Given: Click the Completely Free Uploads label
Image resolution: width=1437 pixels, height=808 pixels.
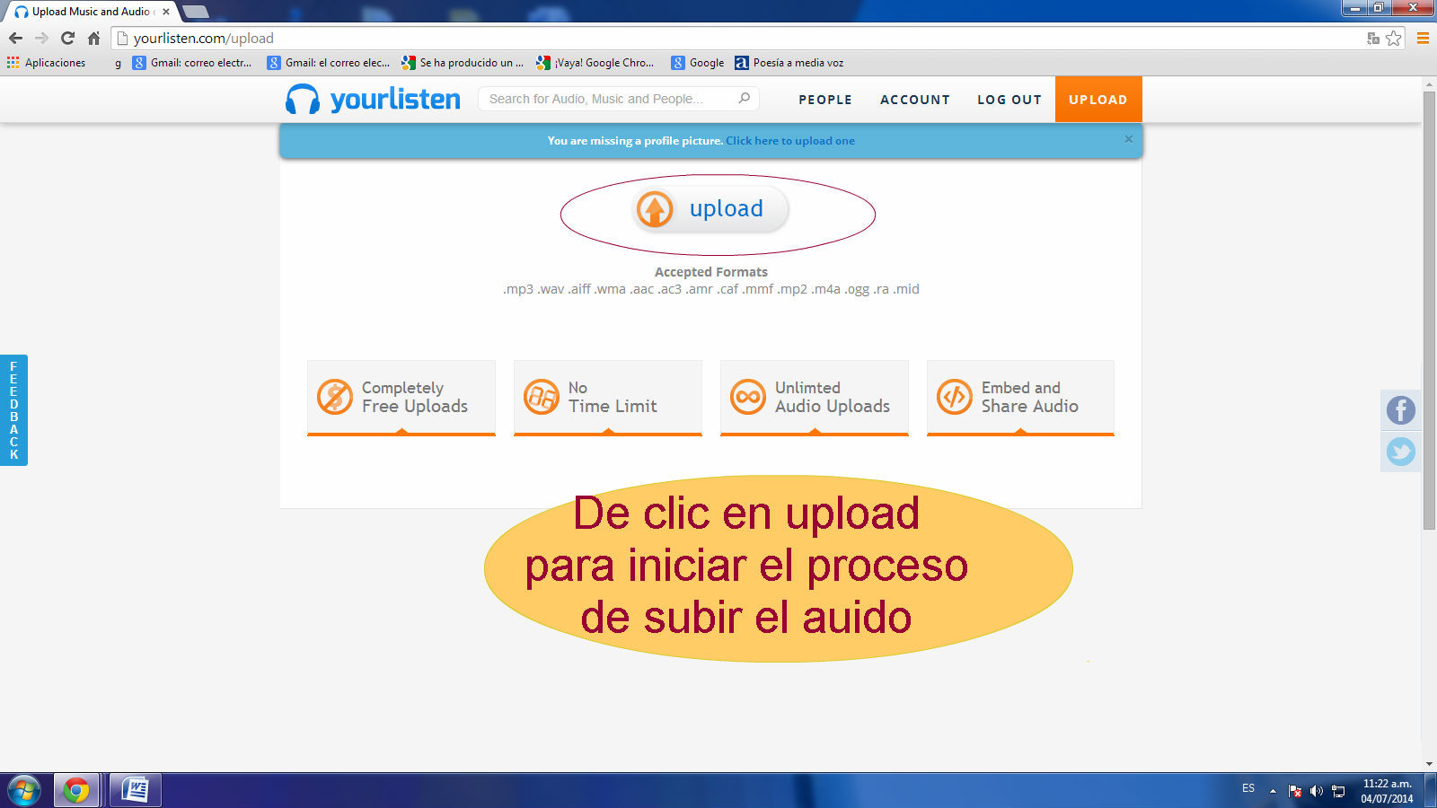Looking at the screenshot, I should (x=415, y=397).
